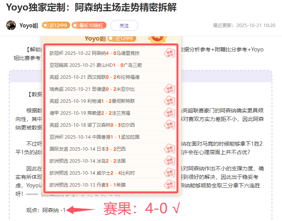The image size is (282, 221).
Task: Select the 亚冠精英 蔚山HD vs 广岛三箭 record
Action: tap(96, 65)
